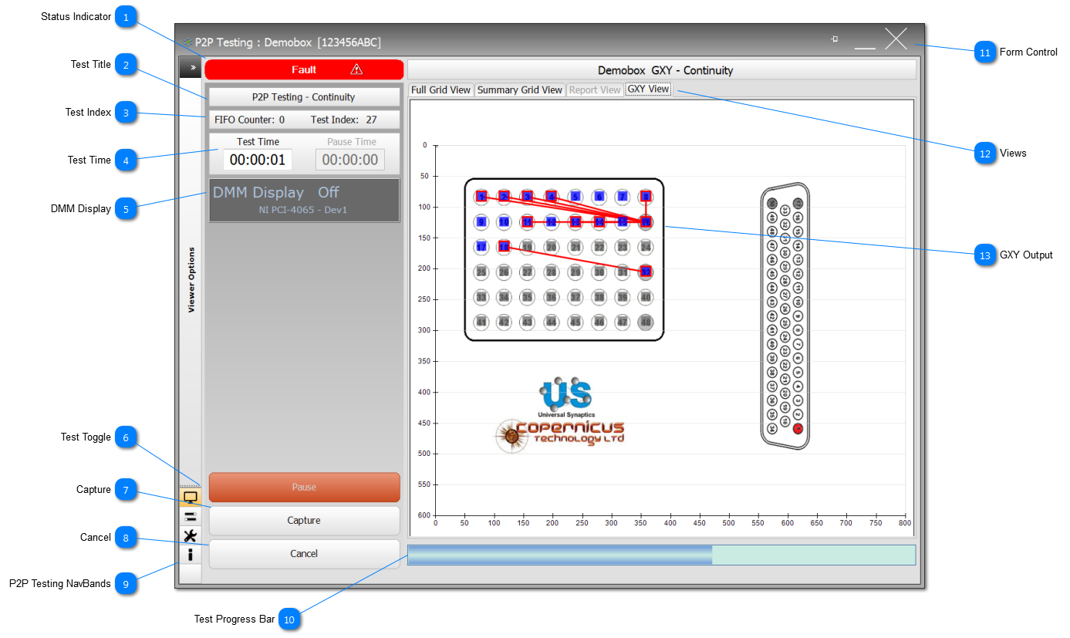Click the Fault warning triangle icon

(356, 69)
